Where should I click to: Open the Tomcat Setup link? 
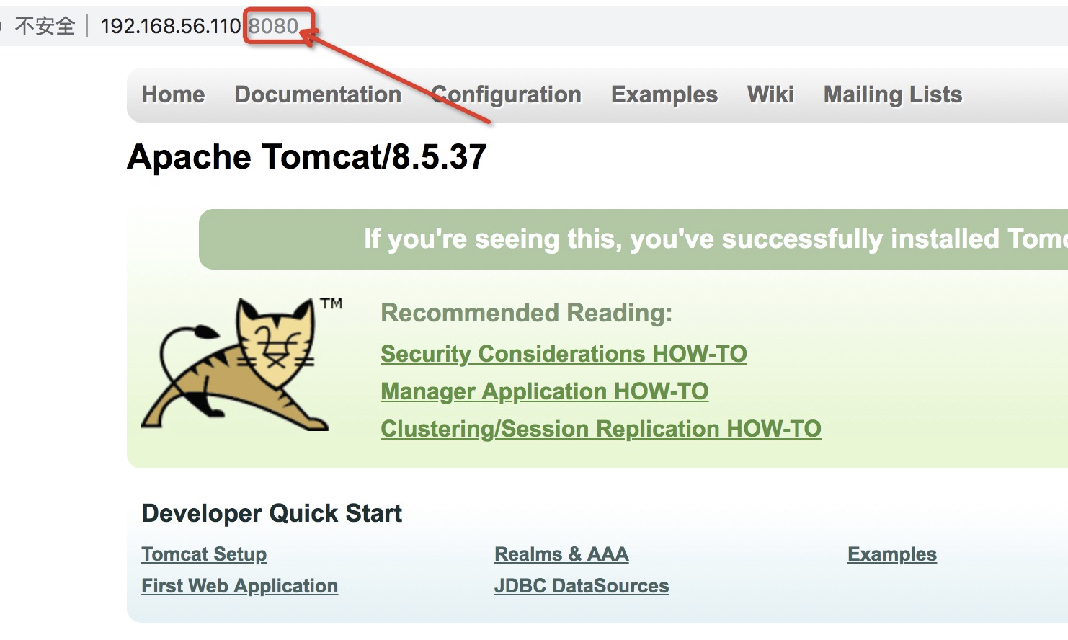coord(204,554)
